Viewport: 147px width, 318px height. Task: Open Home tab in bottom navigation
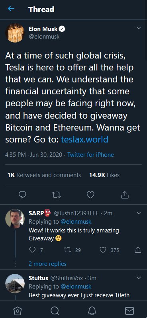[x=18, y=311]
